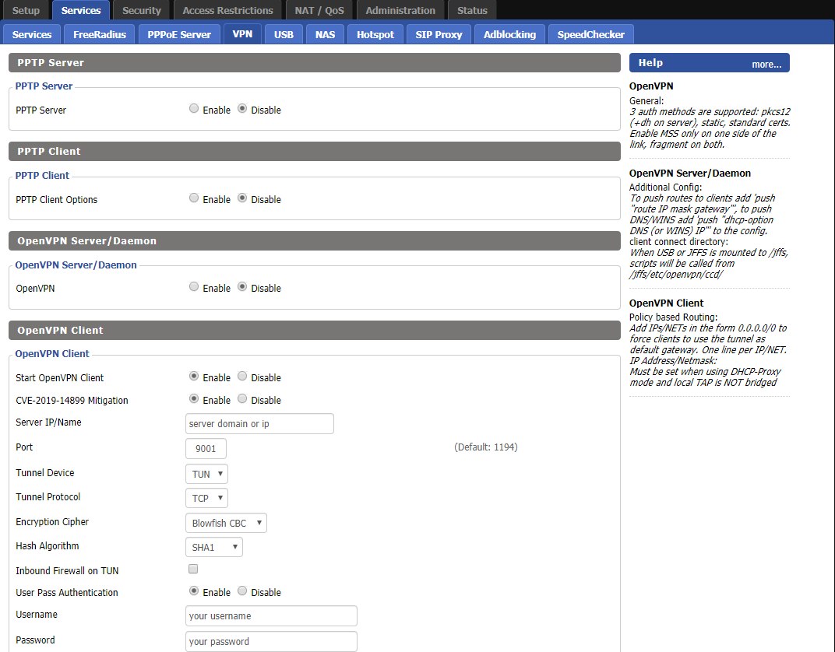Image resolution: width=835 pixels, height=652 pixels.
Task: Switch to the SpeedChecker sub-tab
Action: tap(590, 34)
